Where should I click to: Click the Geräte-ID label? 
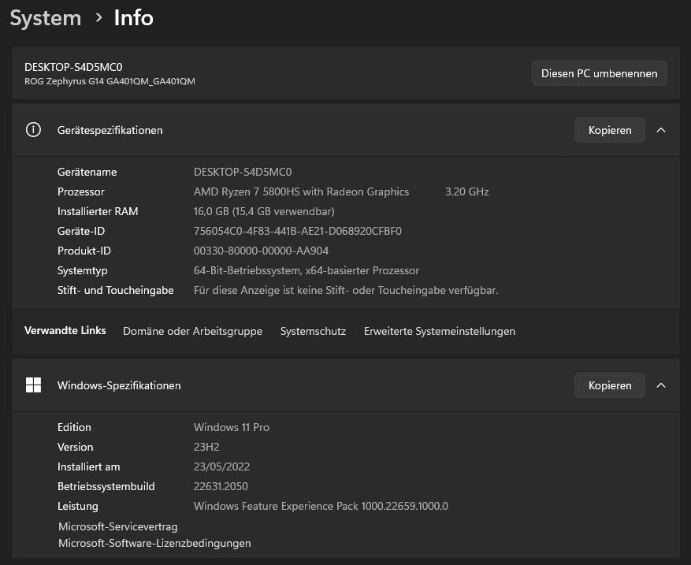81,231
